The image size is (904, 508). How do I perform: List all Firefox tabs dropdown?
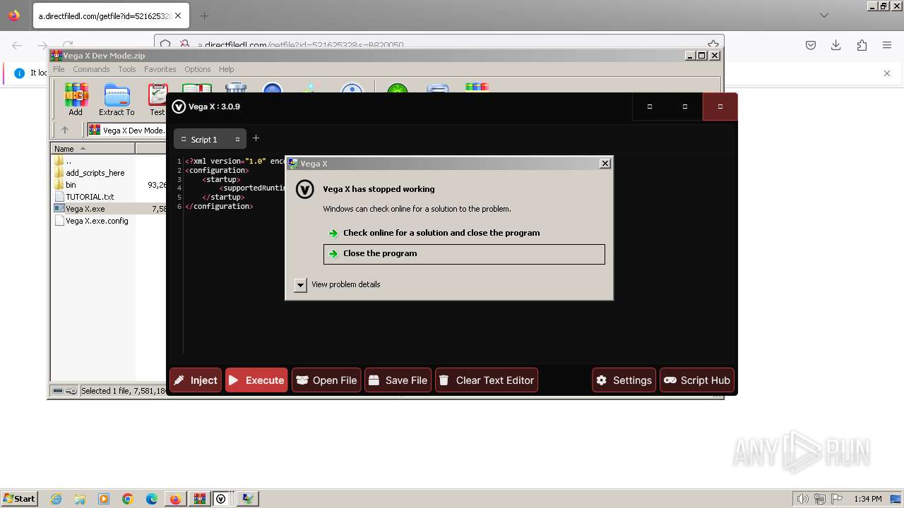pos(823,16)
